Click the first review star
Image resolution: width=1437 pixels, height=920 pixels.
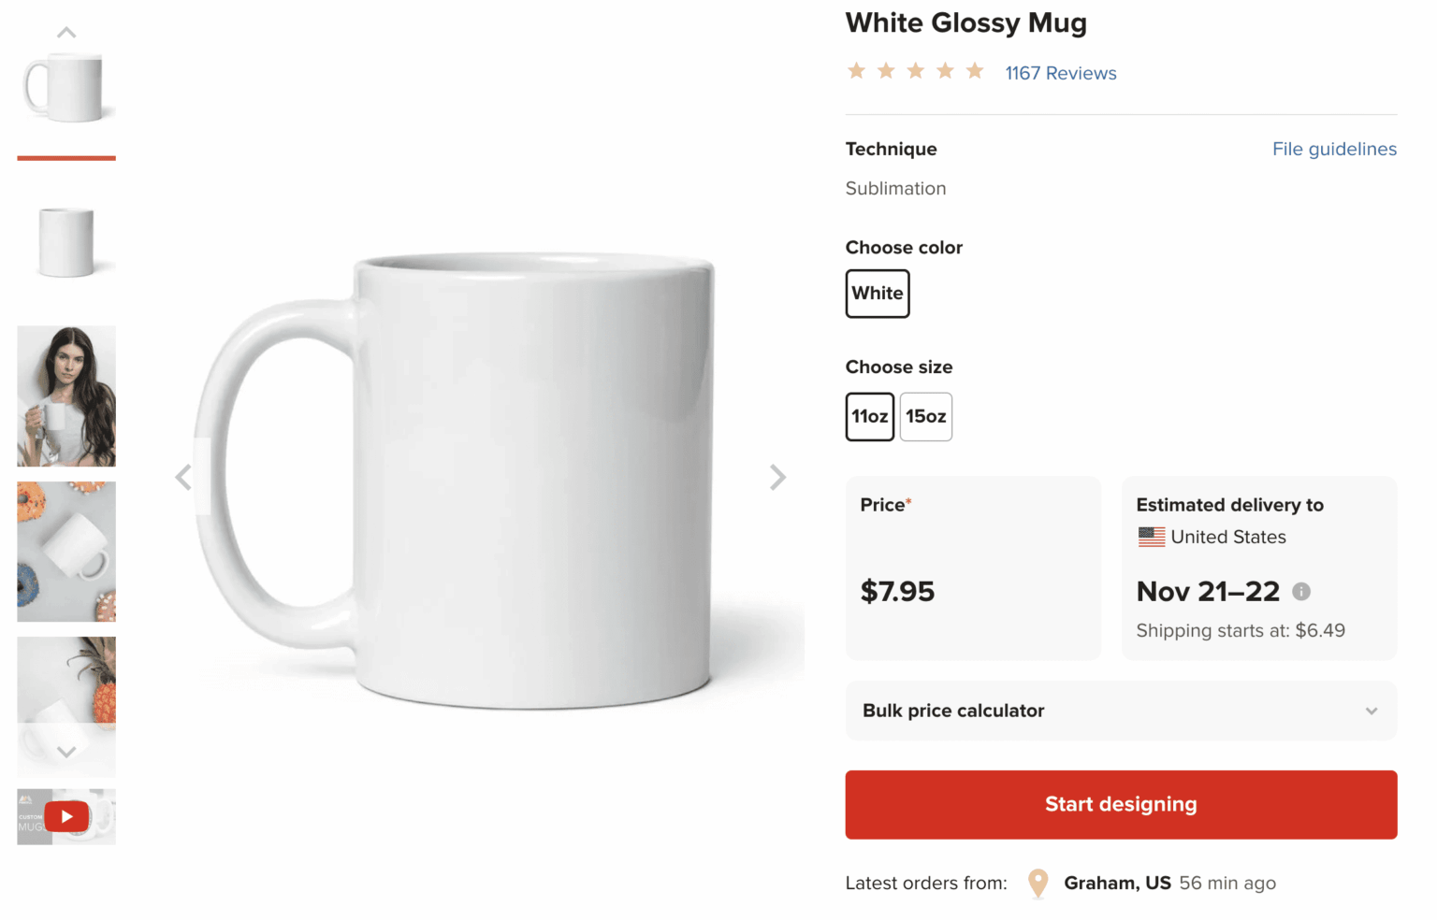point(856,70)
